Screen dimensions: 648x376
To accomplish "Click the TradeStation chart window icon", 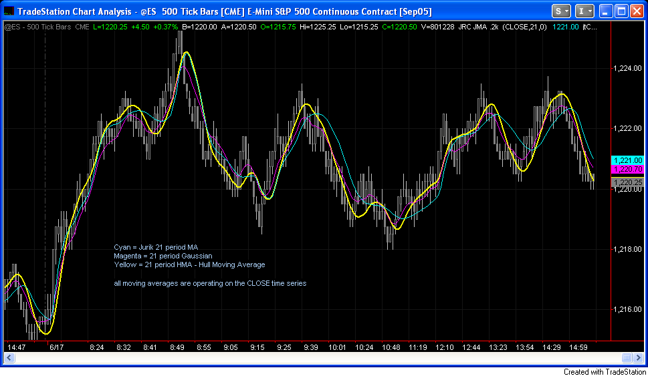I will (x=9, y=11).
